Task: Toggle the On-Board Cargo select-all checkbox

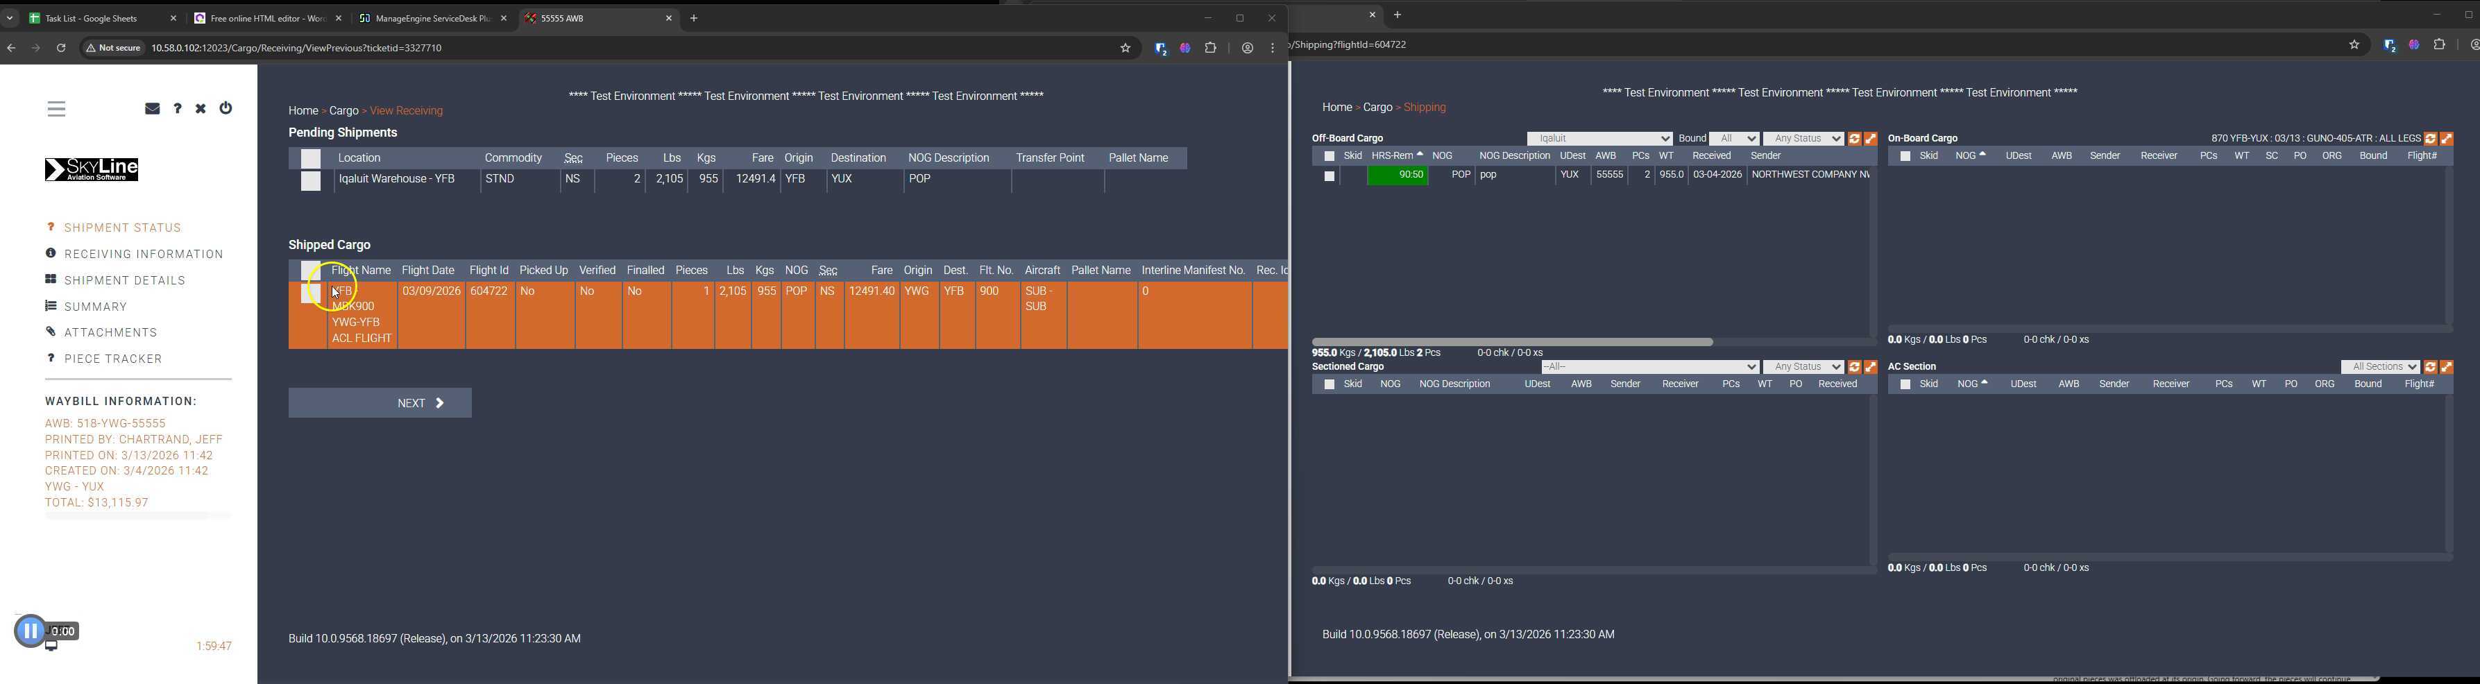Action: 1905,157
